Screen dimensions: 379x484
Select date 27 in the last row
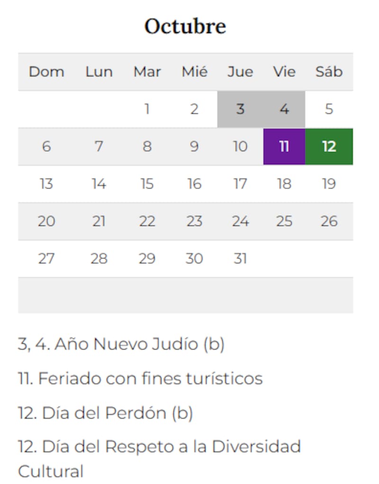46,259
